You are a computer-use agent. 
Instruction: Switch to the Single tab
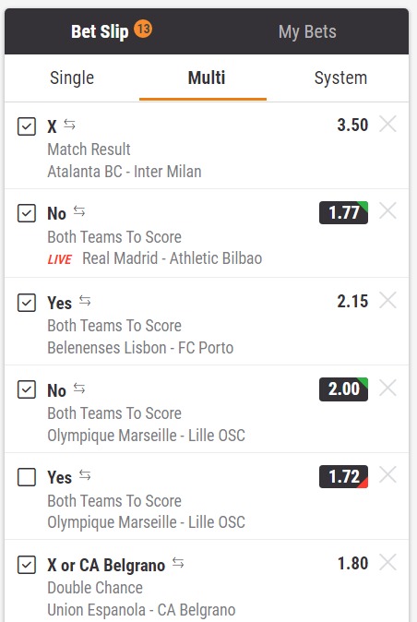[72, 78]
